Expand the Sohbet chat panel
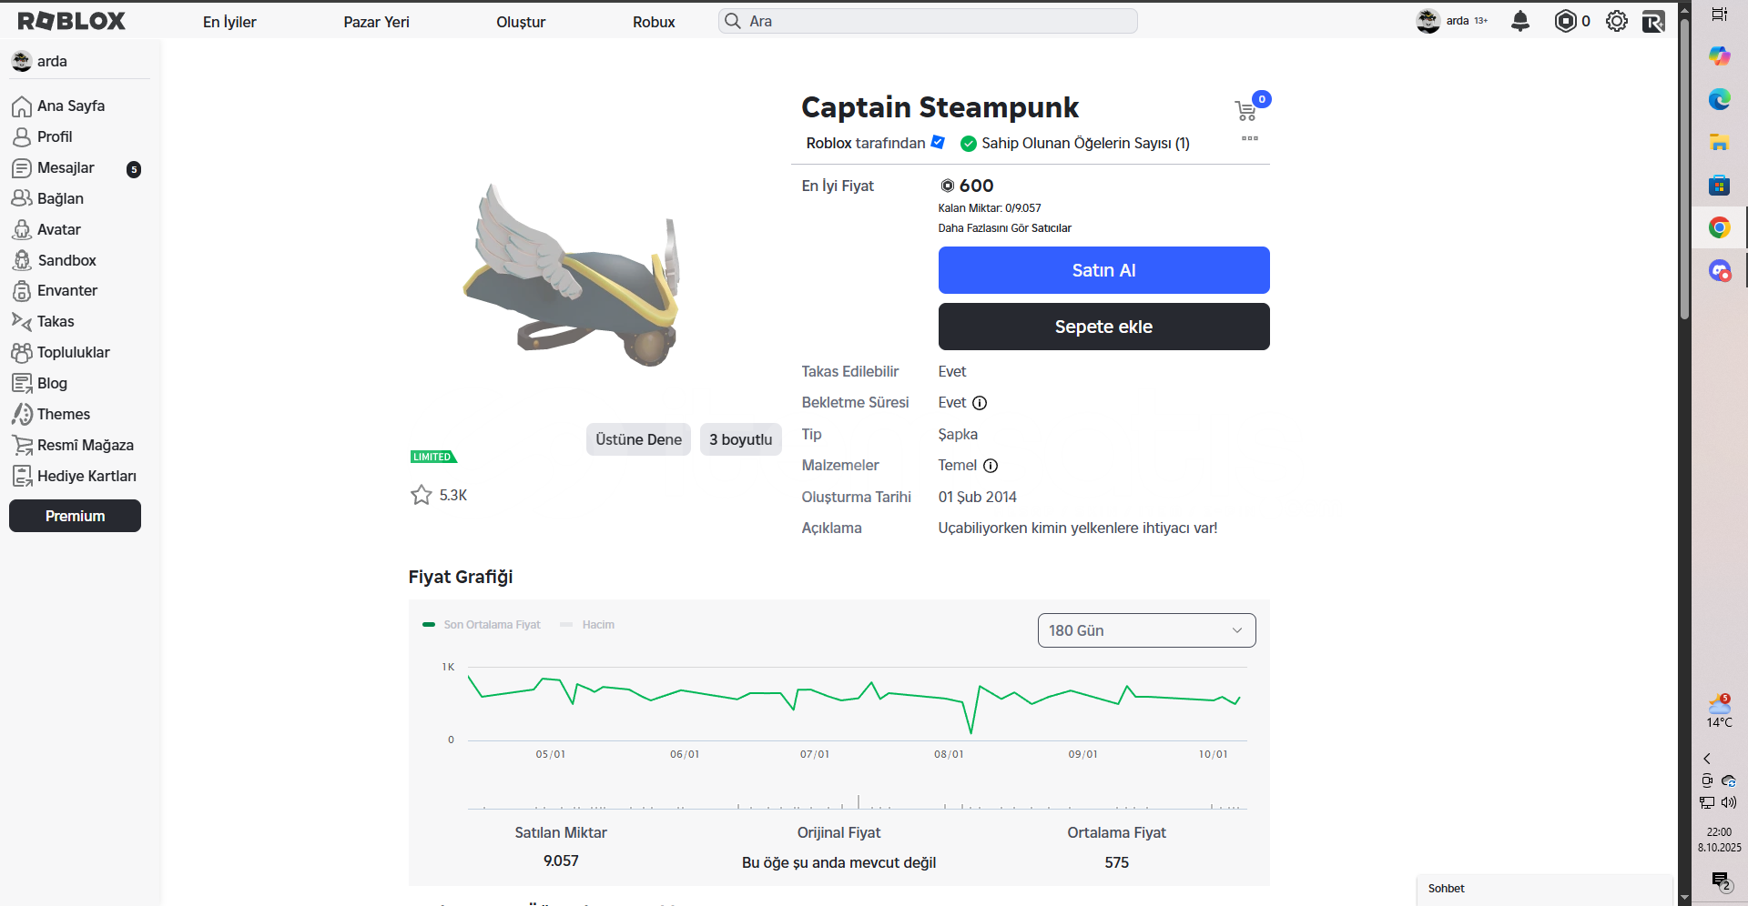Viewport: 1748px width, 906px height. [x=1544, y=889]
